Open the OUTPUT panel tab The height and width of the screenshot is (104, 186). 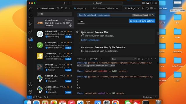93,59
